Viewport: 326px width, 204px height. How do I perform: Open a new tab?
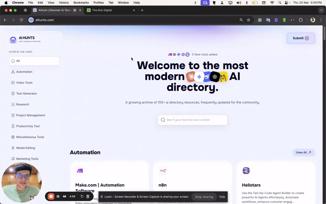pos(142,10)
